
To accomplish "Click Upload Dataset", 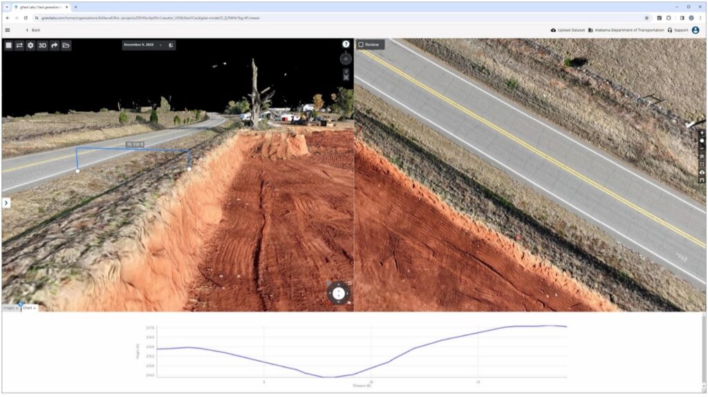I will (x=568, y=30).
